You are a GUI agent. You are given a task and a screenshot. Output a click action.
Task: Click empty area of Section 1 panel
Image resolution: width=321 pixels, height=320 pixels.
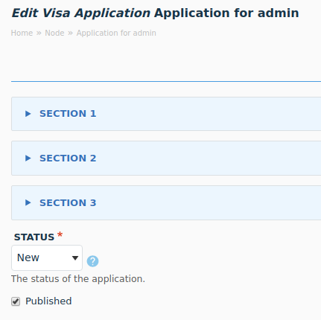click(x=209, y=114)
